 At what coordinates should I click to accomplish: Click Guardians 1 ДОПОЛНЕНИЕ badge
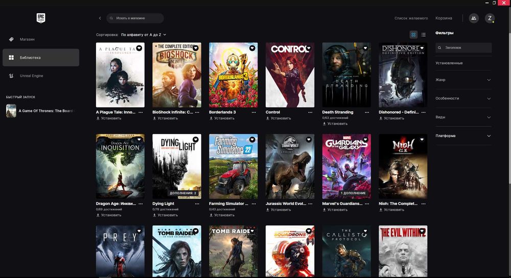353,193
